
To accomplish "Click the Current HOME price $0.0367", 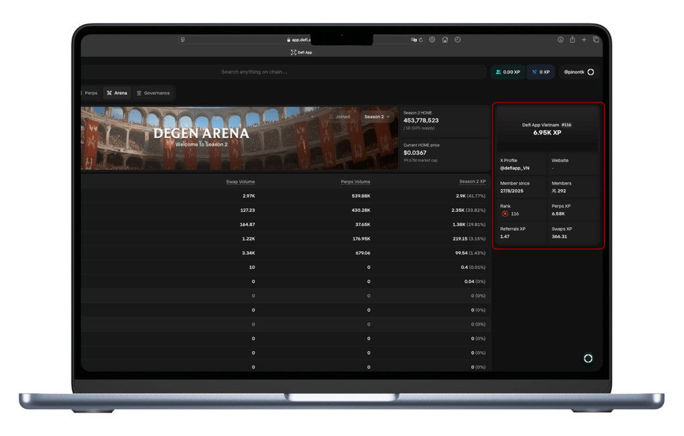I will click(x=415, y=153).
